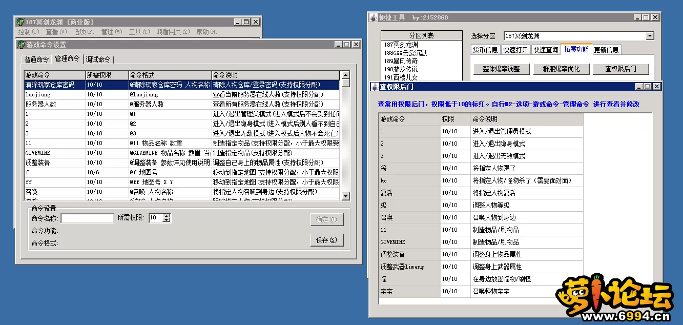The image size is (683, 325).
Task: Click the 所需权限 column header
Action: pyautogui.click(x=107, y=75)
